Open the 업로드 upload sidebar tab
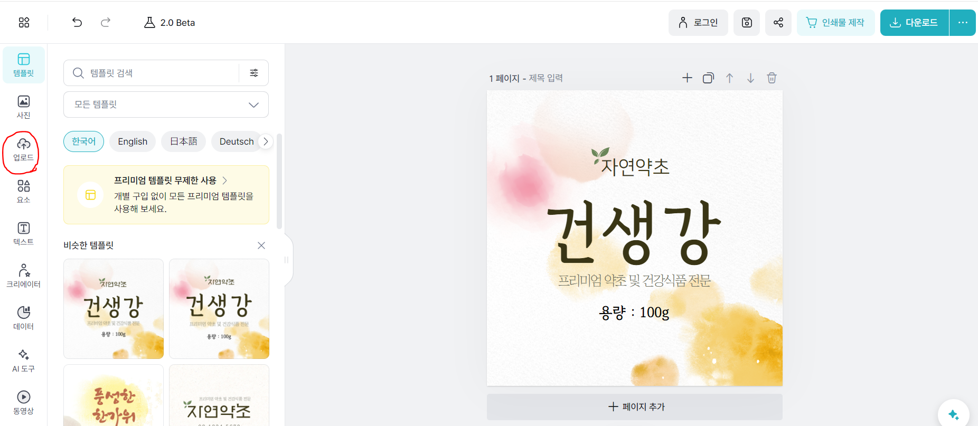The width and height of the screenshot is (978, 426). [24, 149]
